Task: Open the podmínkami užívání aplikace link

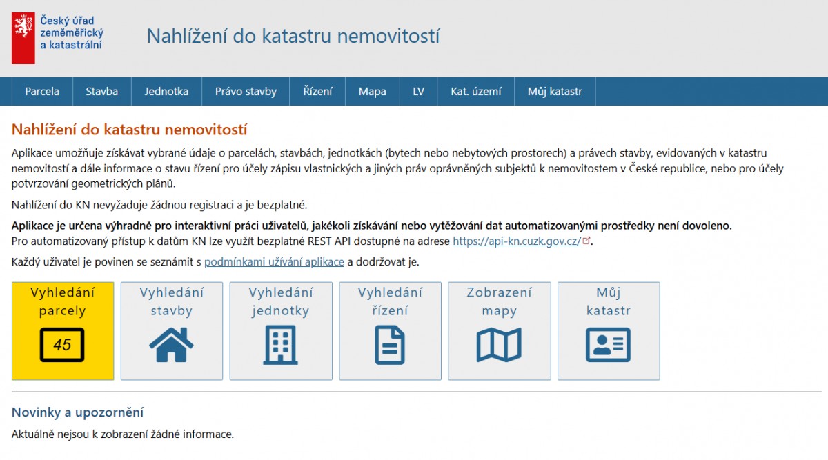Action: (274, 262)
